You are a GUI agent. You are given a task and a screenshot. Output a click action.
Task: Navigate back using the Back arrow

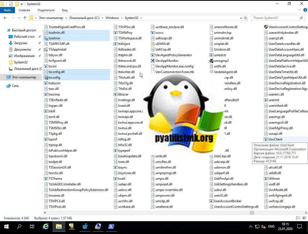point(5,18)
